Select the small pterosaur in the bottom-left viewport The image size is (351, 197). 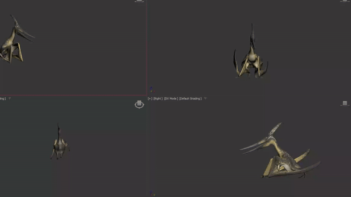click(59, 144)
